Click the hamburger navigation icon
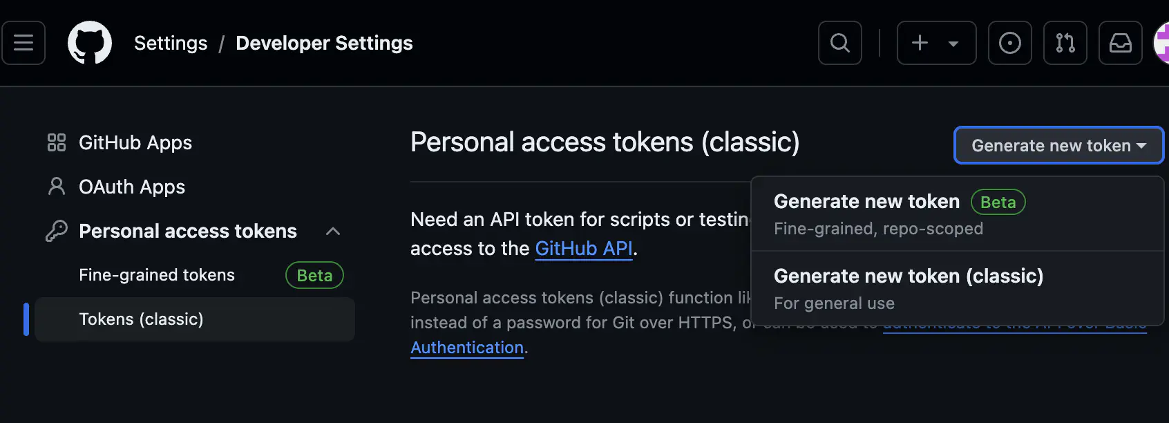The width and height of the screenshot is (1169, 423). pos(23,42)
